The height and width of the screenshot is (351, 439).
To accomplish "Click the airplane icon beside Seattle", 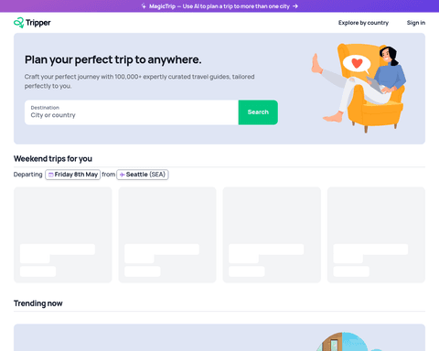I will [x=123, y=175].
